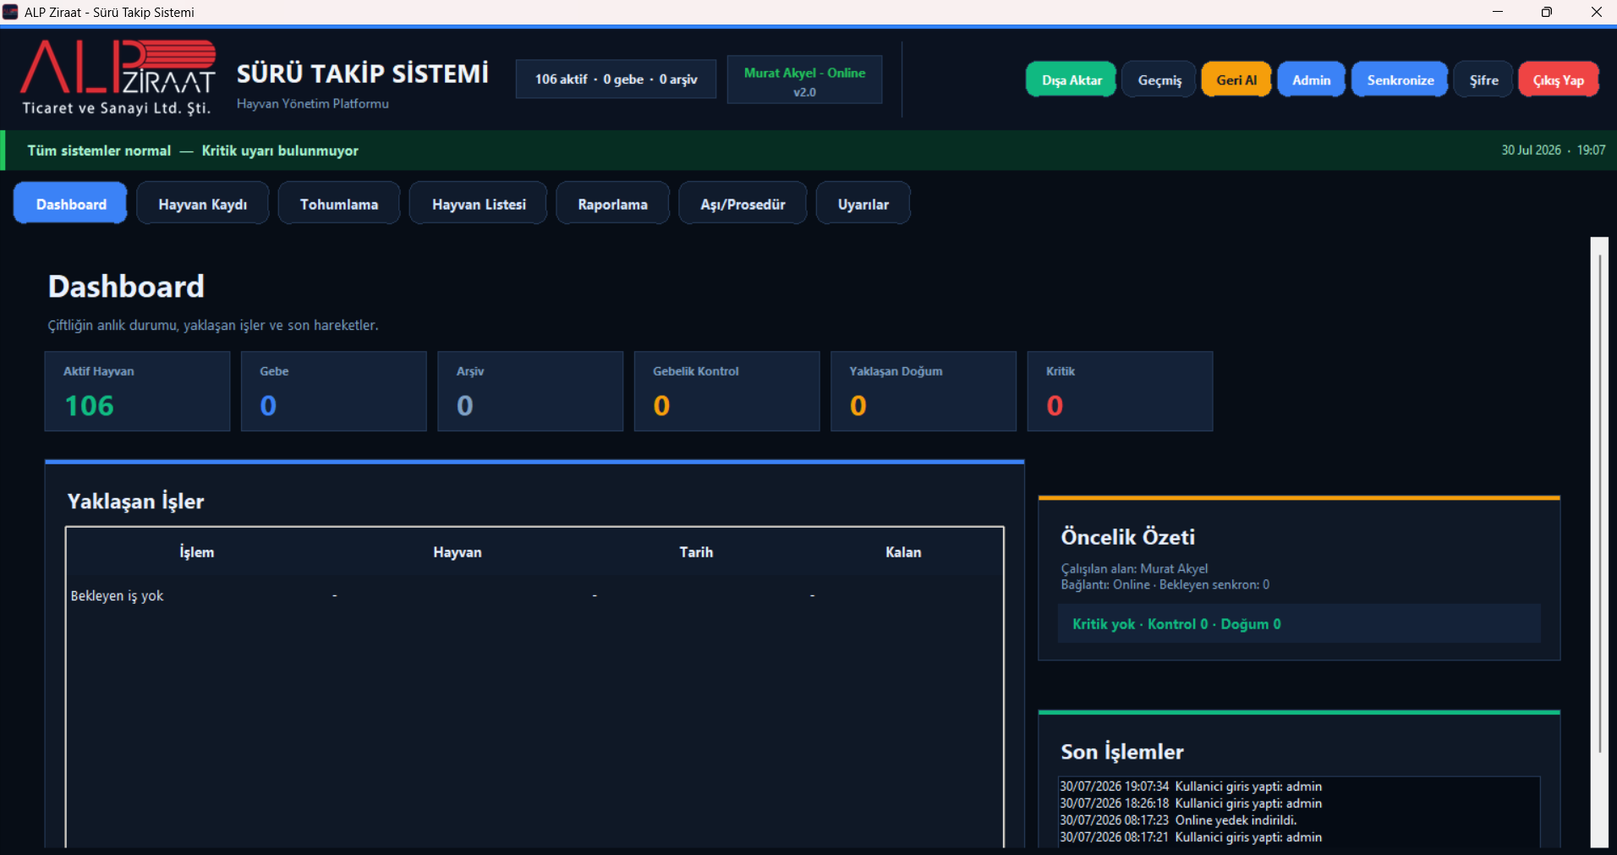Go to the Raporlama tab

(612, 204)
